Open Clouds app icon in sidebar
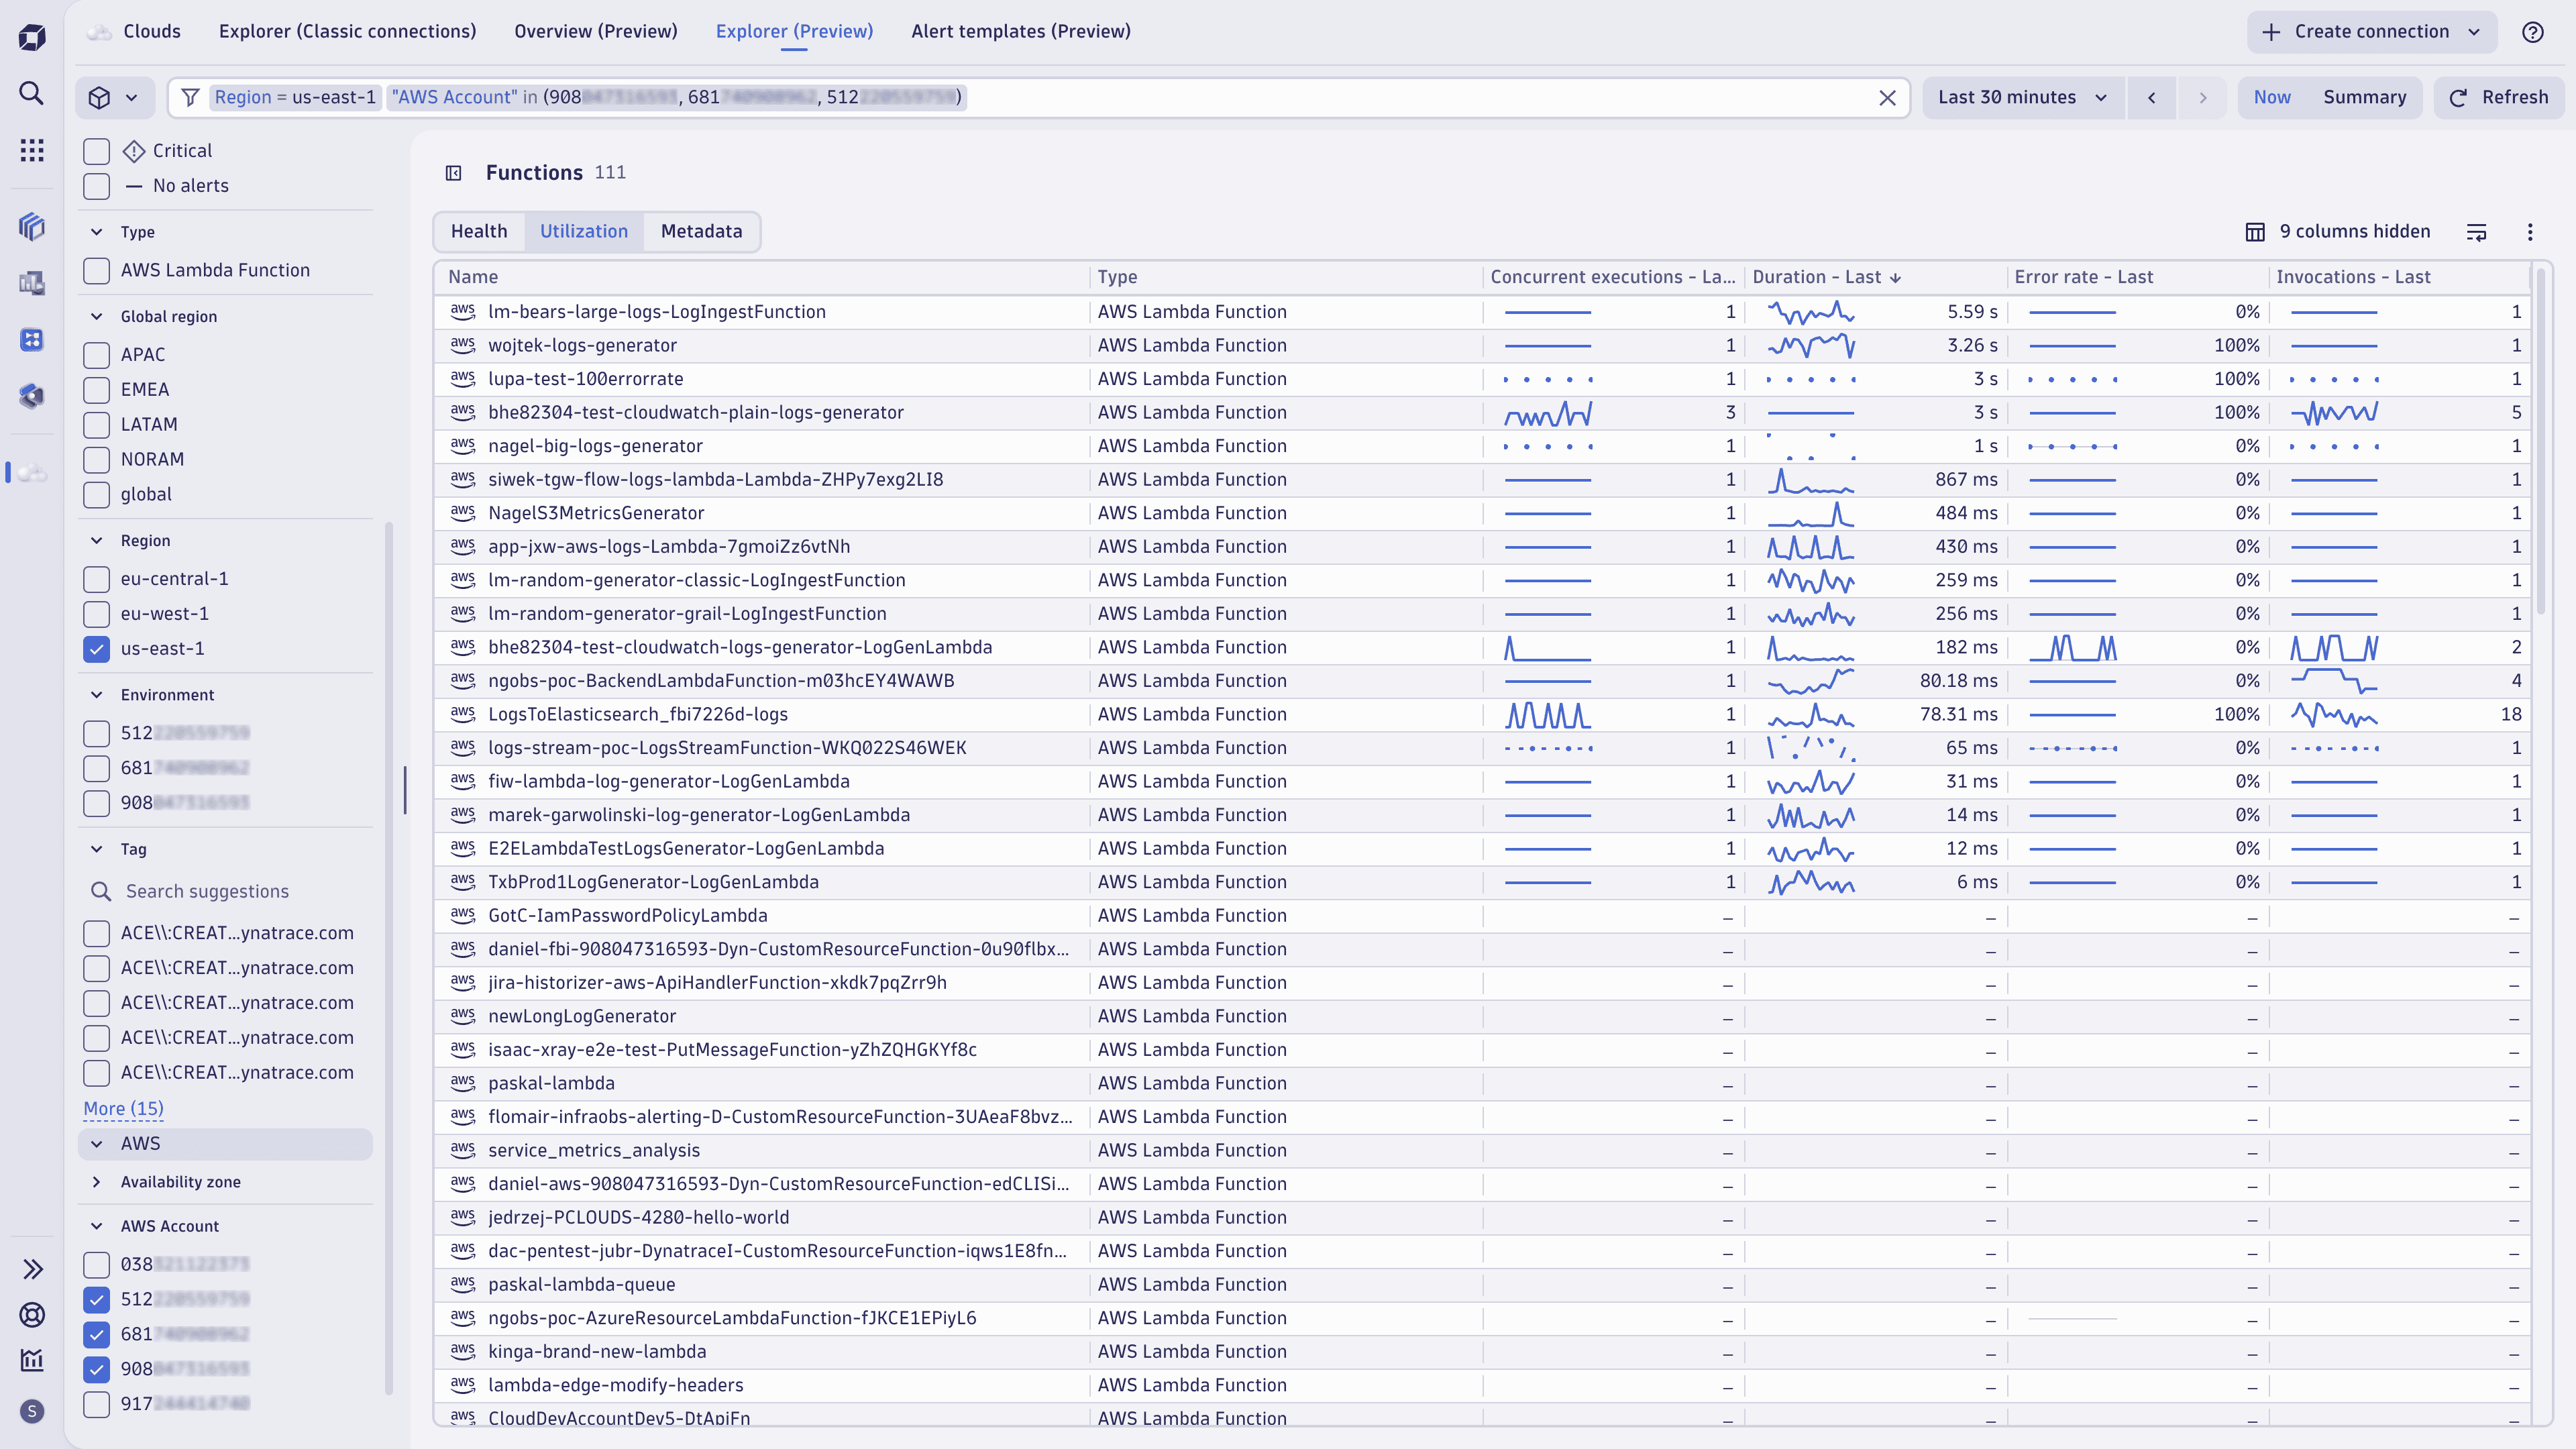 click(x=32, y=472)
